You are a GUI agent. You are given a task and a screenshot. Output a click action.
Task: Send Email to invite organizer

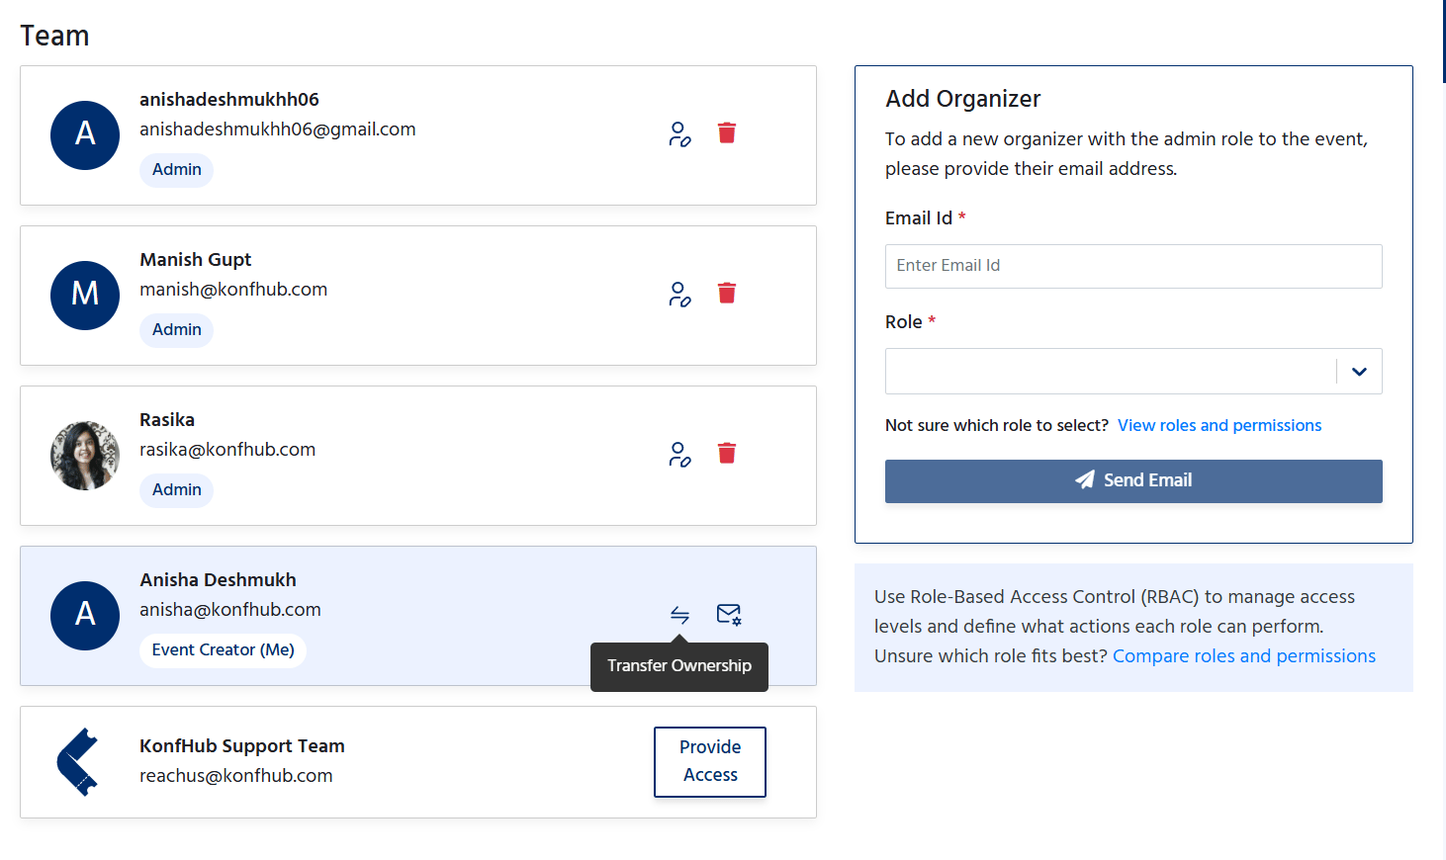point(1133,481)
